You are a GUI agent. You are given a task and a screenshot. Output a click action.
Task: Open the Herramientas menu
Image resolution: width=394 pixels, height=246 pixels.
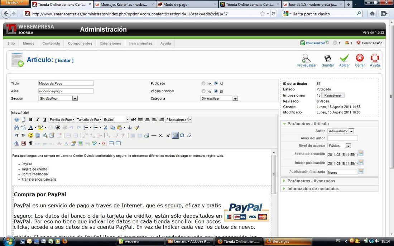pos(141,43)
